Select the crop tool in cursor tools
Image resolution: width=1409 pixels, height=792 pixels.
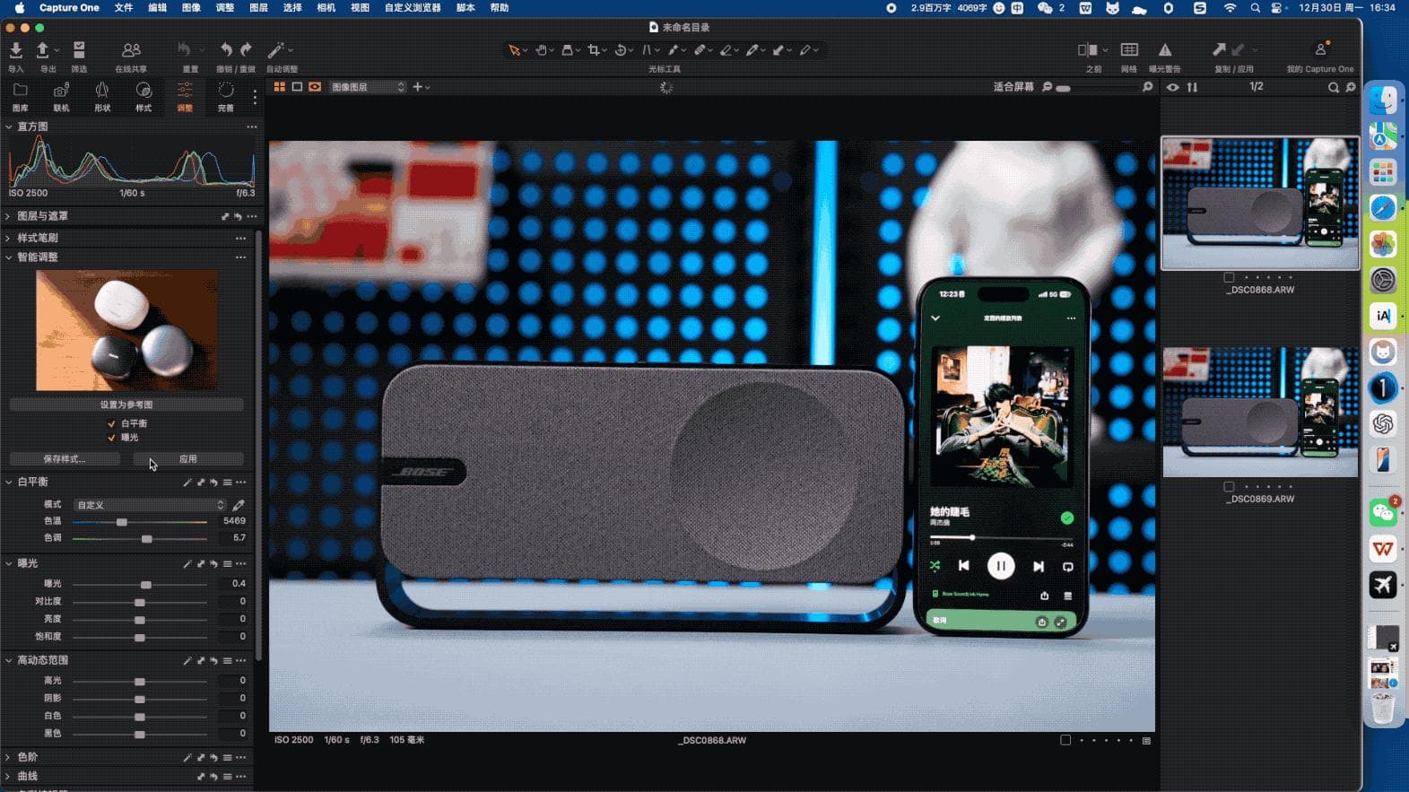[593, 50]
